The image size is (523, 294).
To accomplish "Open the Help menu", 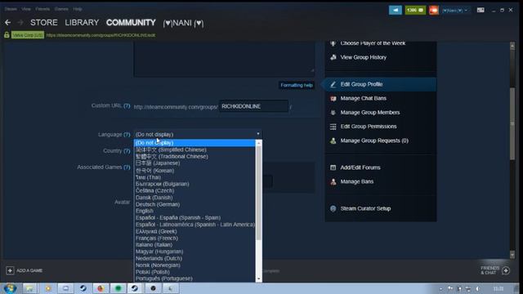I will (x=78, y=9).
